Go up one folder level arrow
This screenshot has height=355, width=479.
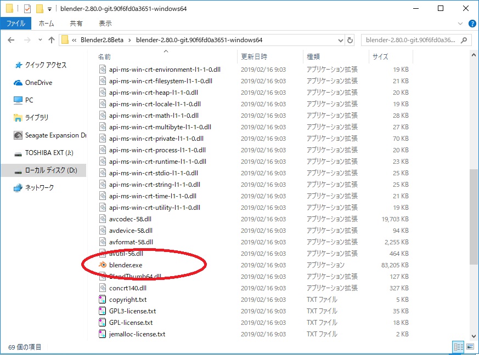click(x=52, y=40)
